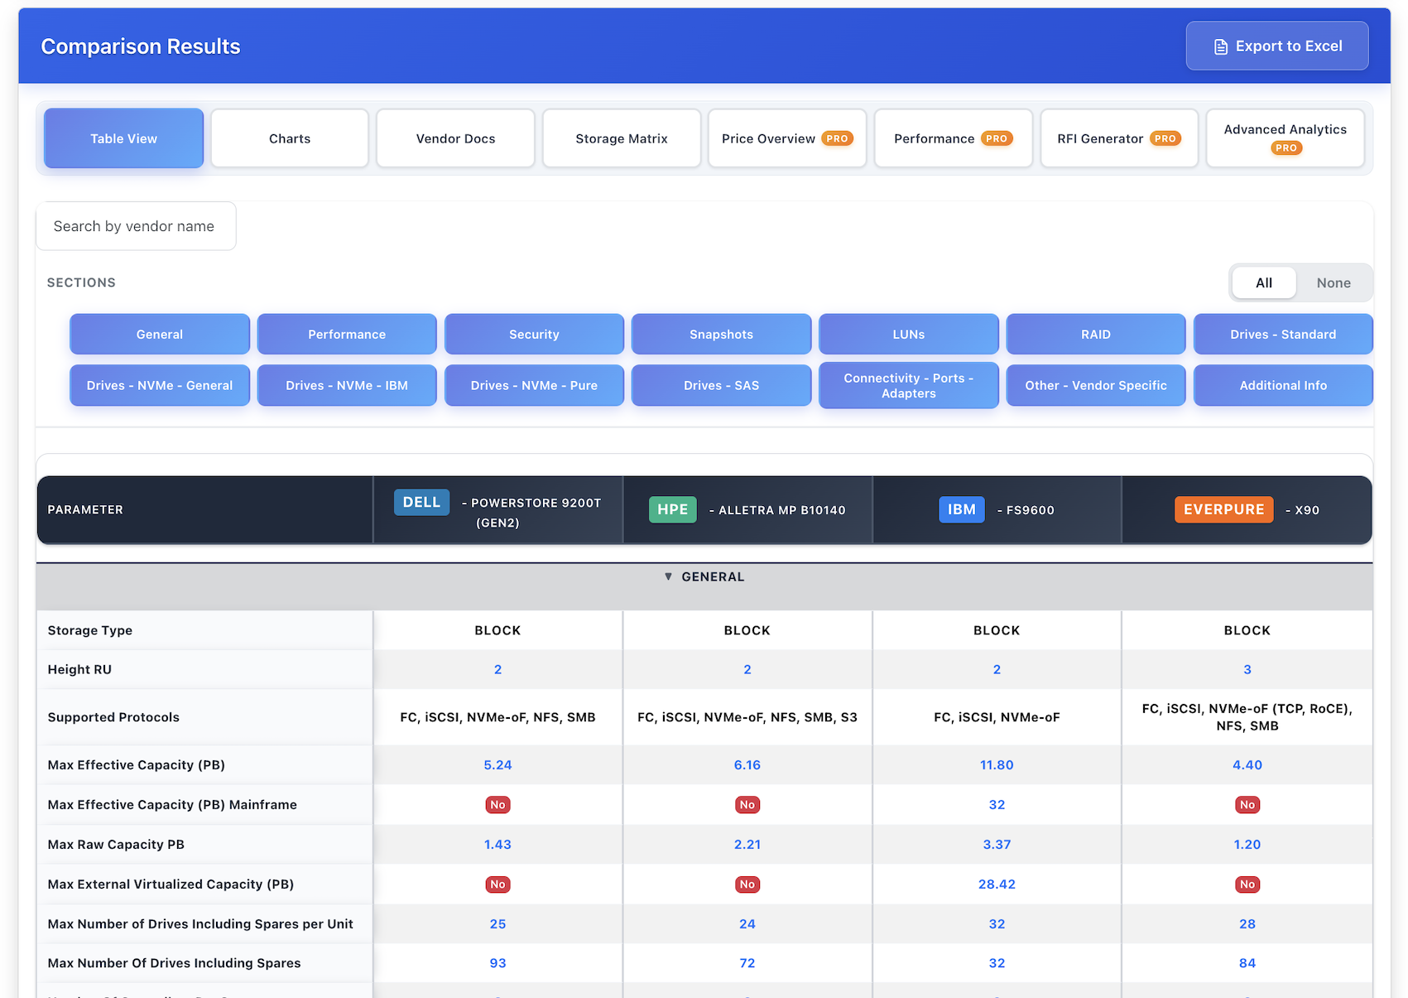Click the DELL vendor badge
Screen dimensions: 1408x998
click(x=422, y=503)
